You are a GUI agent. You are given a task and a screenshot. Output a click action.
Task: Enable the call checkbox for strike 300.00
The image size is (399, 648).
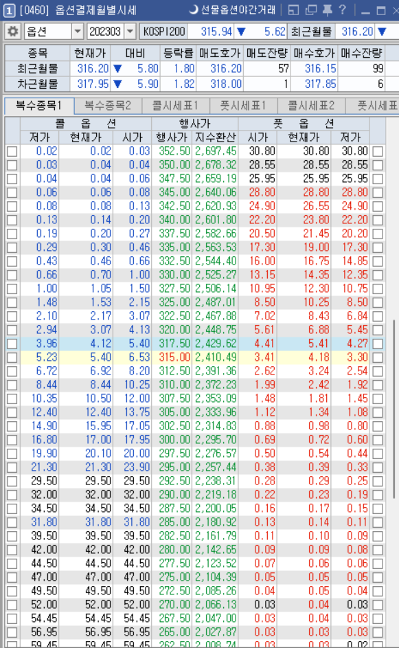coord(12,440)
